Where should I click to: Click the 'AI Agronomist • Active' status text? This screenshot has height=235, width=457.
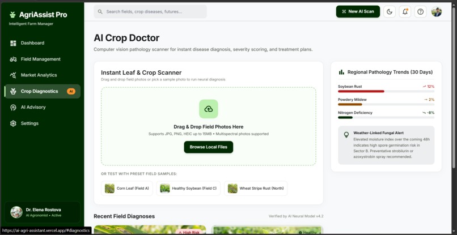44,216
